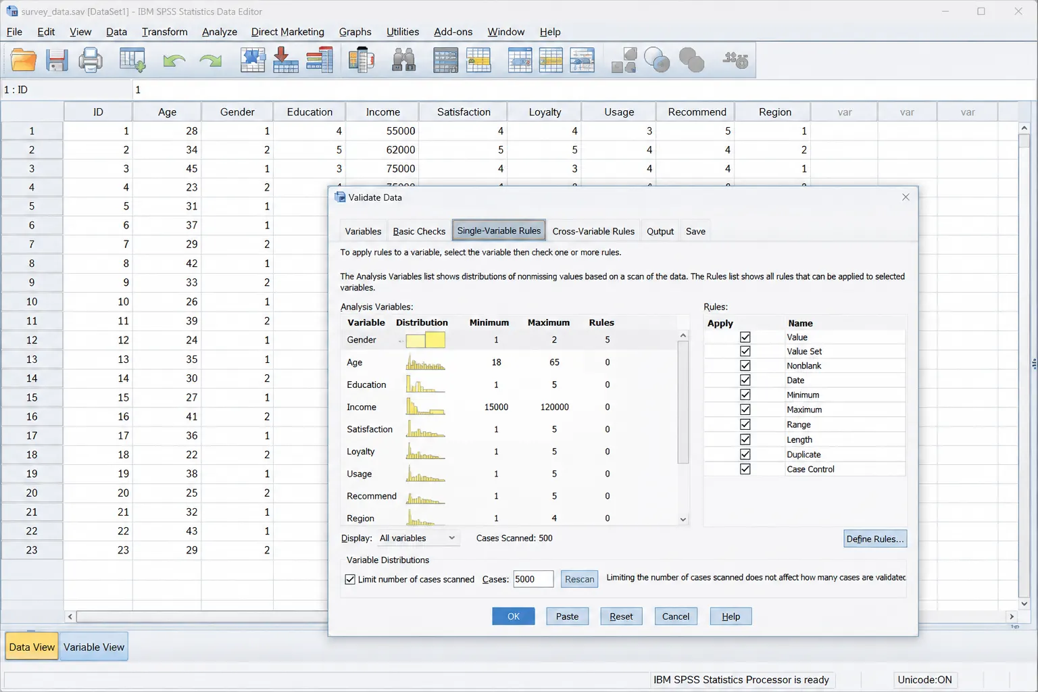
Task: Click the Print icon in toolbar
Action: tap(90, 60)
